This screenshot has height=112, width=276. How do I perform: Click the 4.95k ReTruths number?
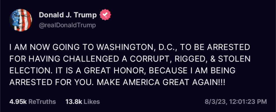[18, 102]
